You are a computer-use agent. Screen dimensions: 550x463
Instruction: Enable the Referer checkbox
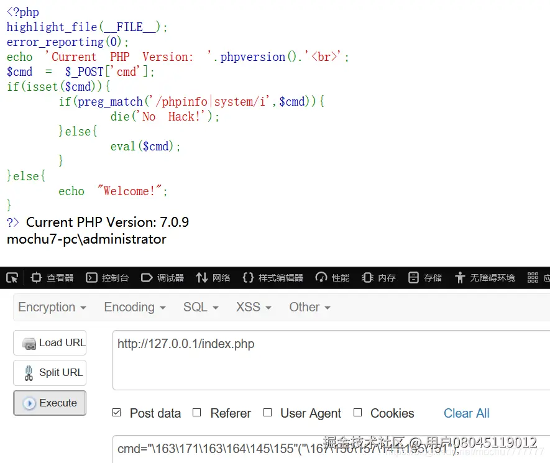[197, 413]
